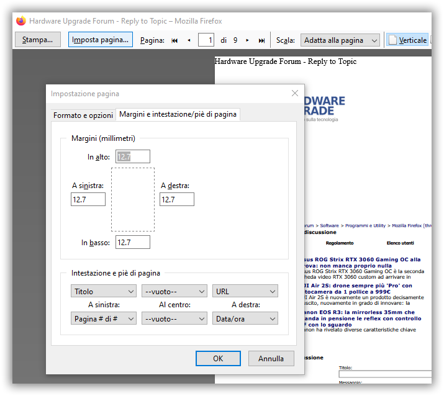This screenshot has height=396, width=444.
Task: Open header right URL dropdown
Action: 245,291
